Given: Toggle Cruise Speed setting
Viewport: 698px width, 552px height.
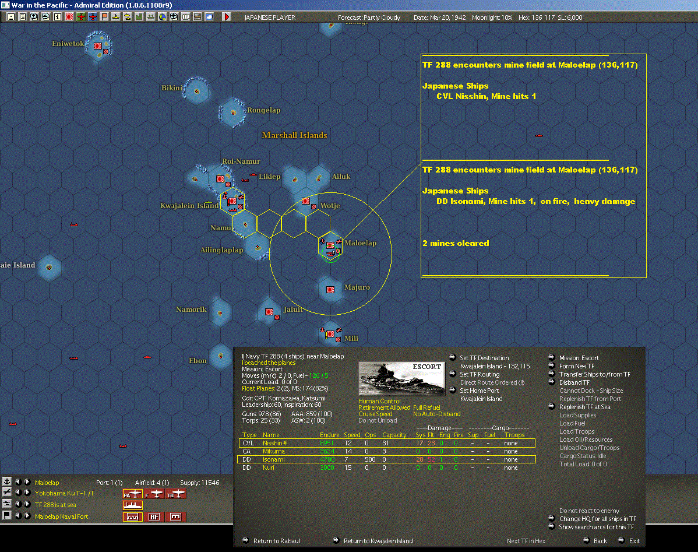Looking at the screenshot, I should [375, 414].
